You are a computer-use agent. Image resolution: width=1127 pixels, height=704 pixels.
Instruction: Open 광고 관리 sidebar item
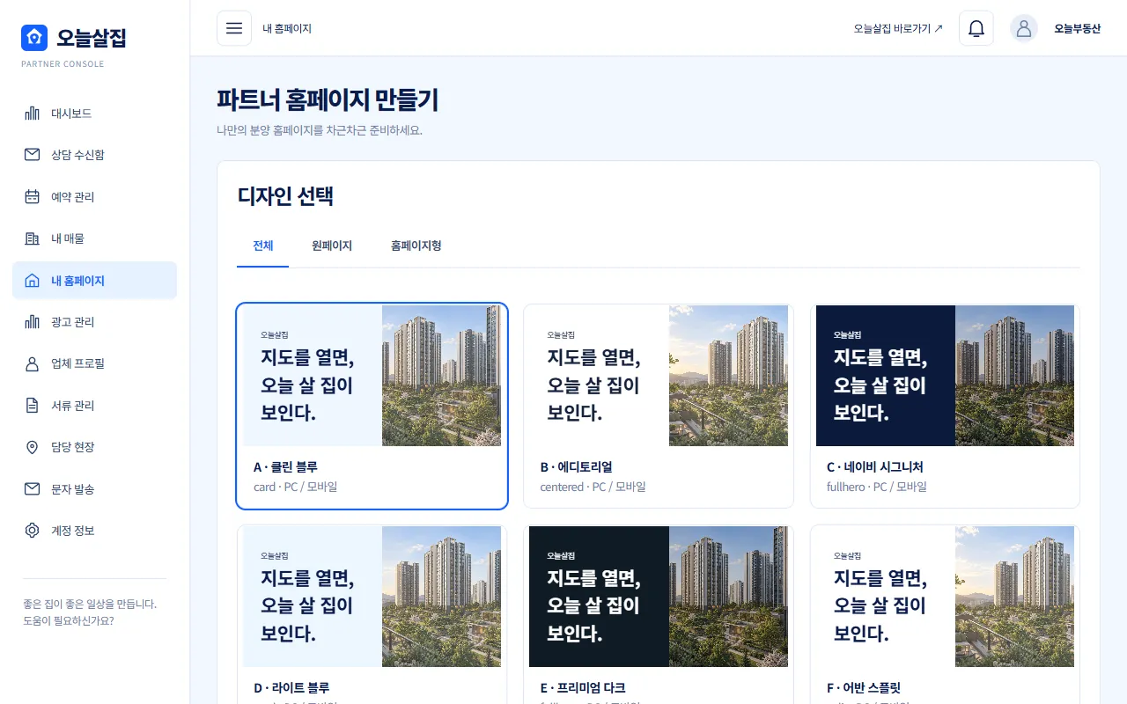point(94,322)
